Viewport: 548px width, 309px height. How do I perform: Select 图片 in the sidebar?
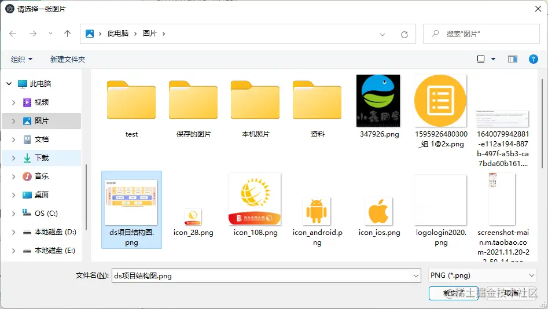pos(41,121)
